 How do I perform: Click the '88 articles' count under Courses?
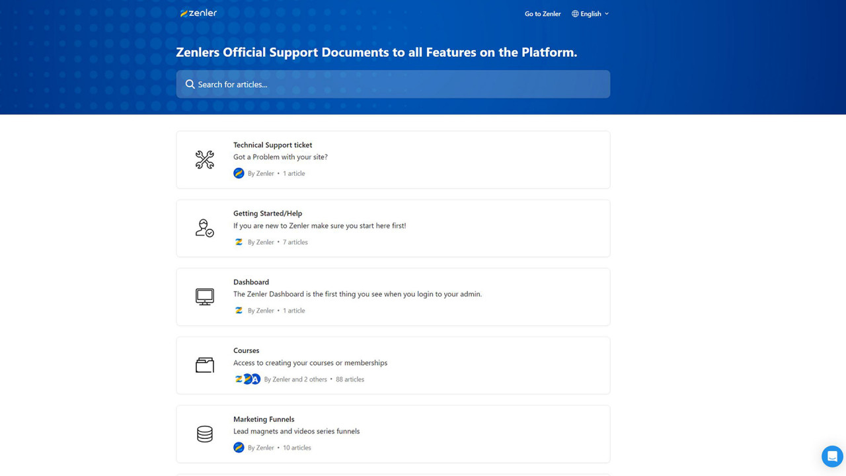(x=350, y=379)
